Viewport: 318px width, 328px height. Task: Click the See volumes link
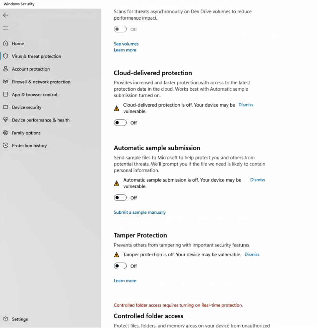coord(126,44)
